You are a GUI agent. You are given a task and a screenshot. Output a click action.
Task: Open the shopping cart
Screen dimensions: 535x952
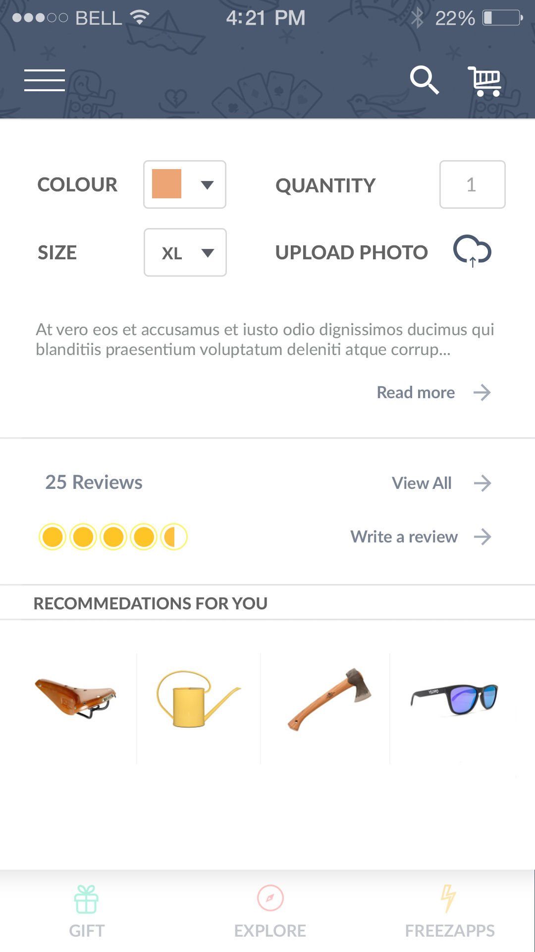(x=485, y=81)
